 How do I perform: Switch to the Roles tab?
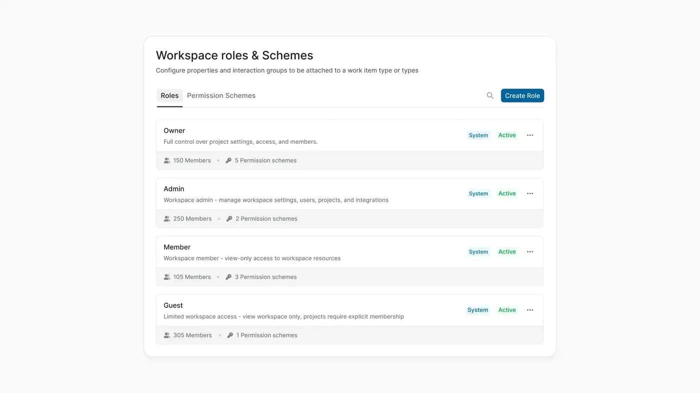point(169,95)
